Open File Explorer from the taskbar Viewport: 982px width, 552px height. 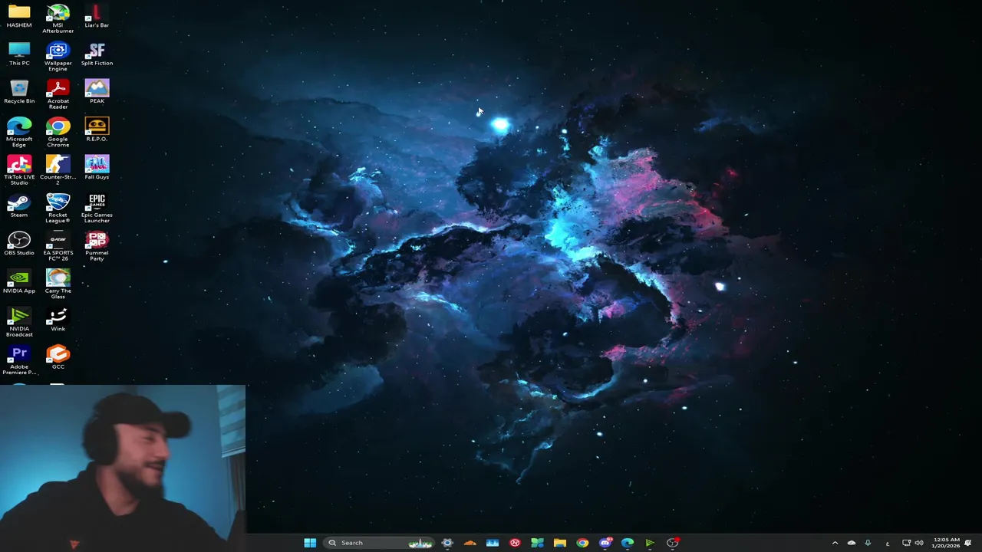point(560,543)
